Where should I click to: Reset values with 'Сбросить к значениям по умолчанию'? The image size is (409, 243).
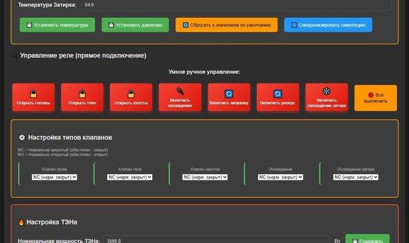226,25
